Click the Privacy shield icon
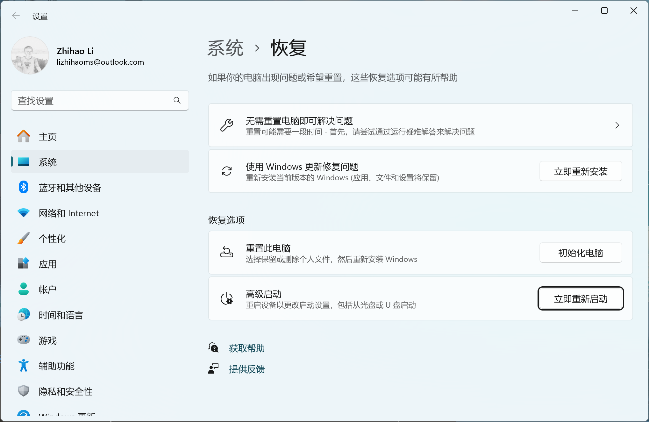This screenshot has height=422, width=649. pos(23,391)
